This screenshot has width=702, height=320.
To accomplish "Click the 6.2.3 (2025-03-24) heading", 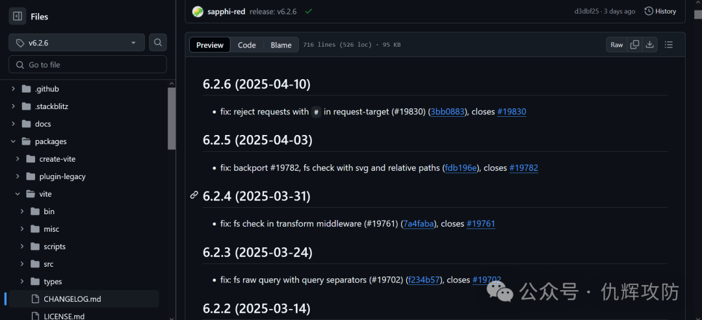I will (257, 252).
